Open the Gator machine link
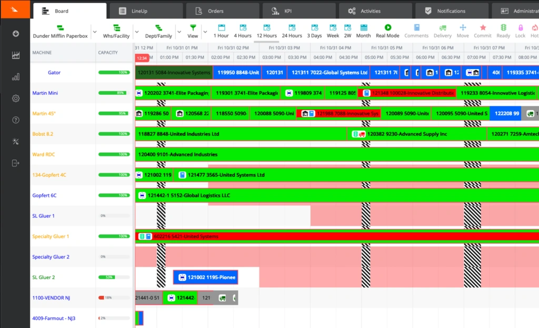Viewport: 539px width, 328px height. (54, 73)
